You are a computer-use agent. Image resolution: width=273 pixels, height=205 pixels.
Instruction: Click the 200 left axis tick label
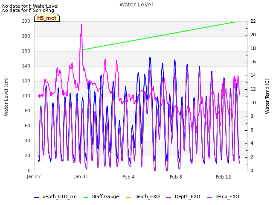tap(26, 21)
